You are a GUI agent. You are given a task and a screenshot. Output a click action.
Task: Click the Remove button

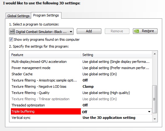click(117, 31)
